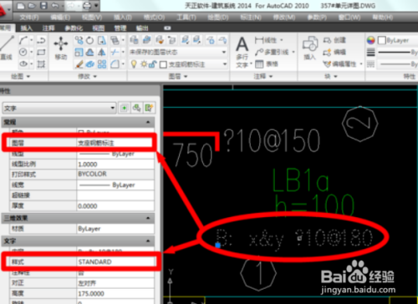This screenshot has height=304, width=418.
Task: Select the Trim tool in modify panel
Action: tap(115, 52)
